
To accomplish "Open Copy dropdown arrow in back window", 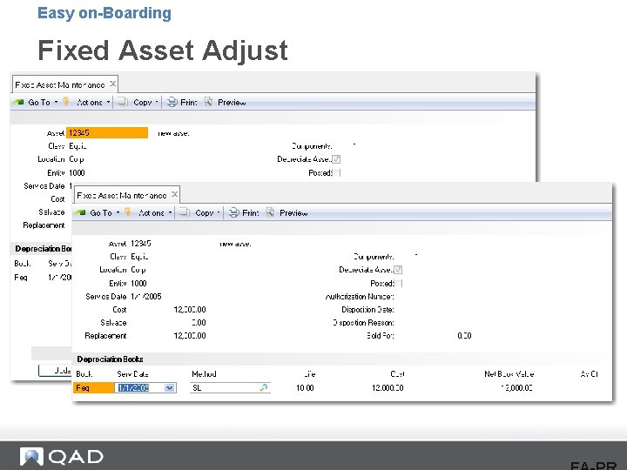I will click(x=157, y=103).
